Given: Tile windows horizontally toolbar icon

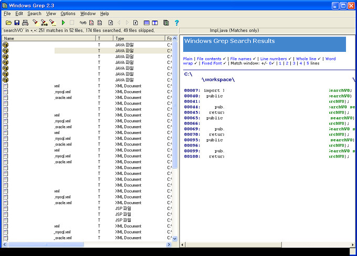Looking at the screenshot, I should (x=146, y=23).
